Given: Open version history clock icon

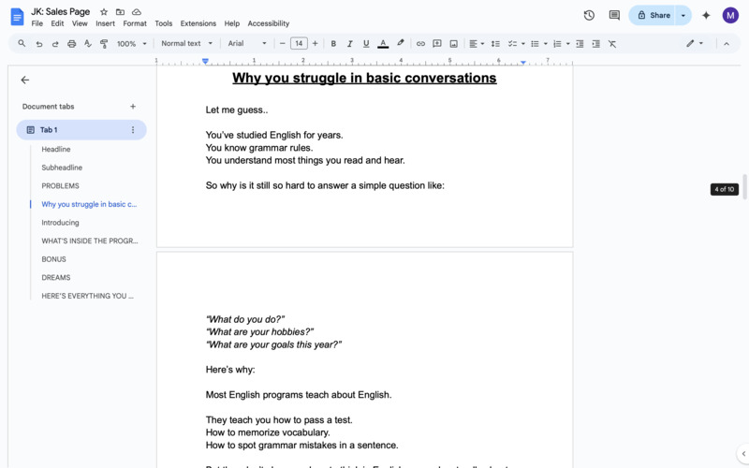Looking at the screenshot, I should tap(589, 15).
